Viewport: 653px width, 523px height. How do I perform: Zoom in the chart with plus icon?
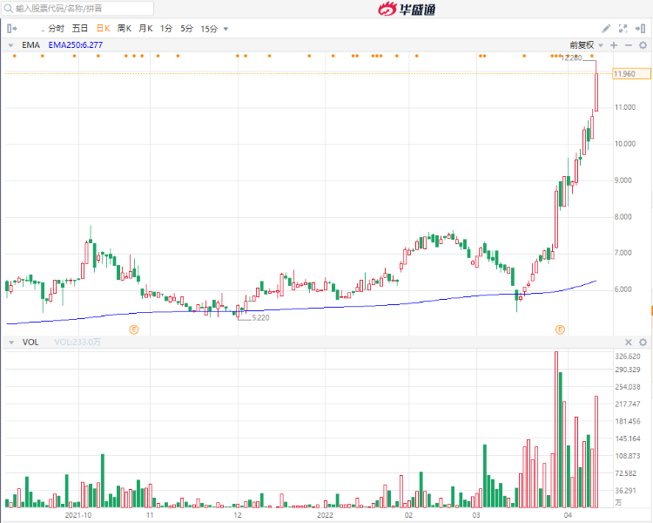coord(614,45)
